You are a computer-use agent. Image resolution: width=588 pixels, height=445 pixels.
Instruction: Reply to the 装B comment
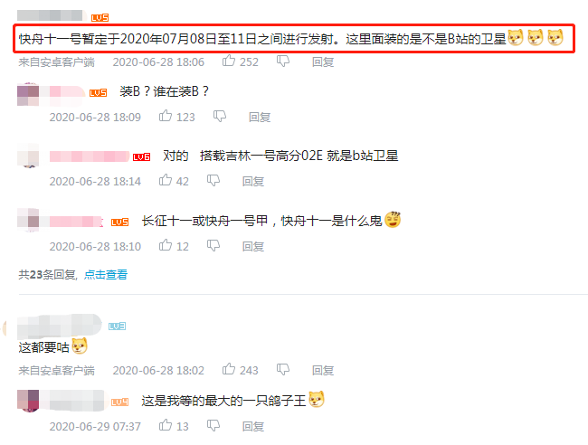pos(260,118)
